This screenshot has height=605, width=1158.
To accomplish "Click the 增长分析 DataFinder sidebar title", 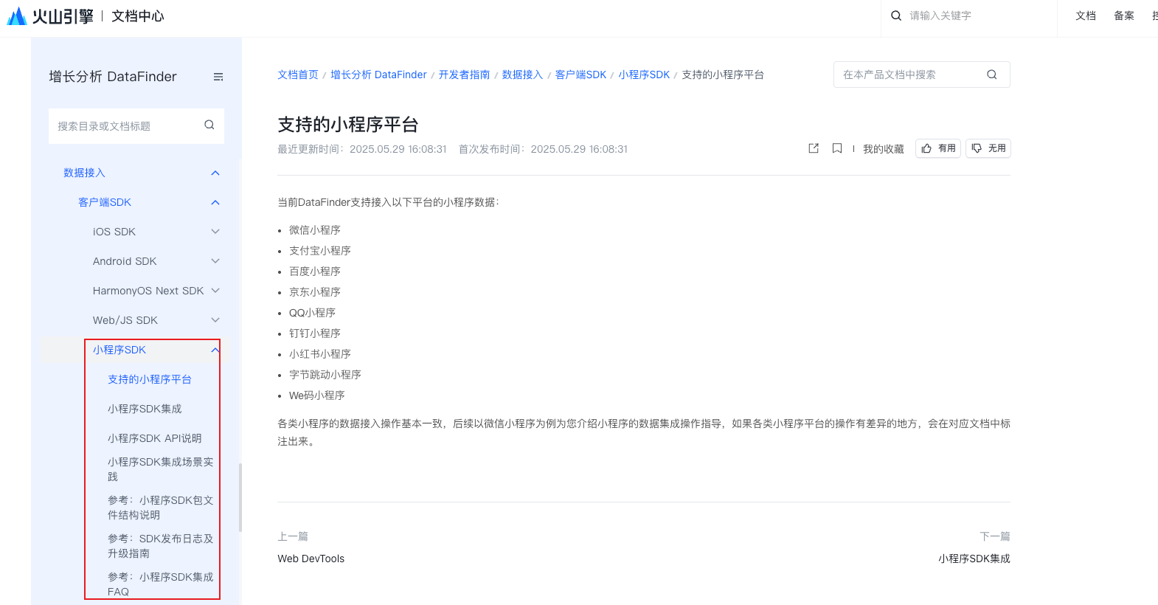I will point(113,77).
